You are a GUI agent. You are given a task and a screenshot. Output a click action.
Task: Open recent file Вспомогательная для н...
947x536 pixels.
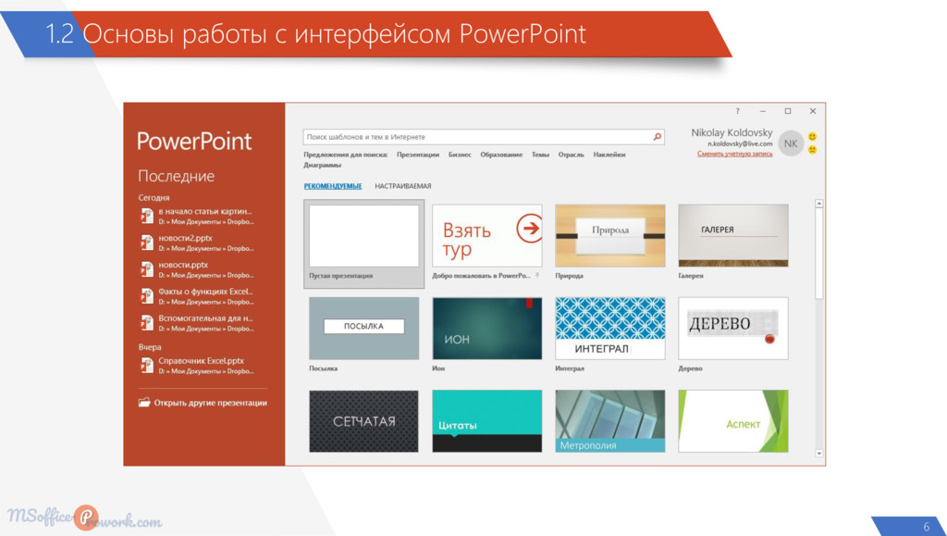click(197, 323)
